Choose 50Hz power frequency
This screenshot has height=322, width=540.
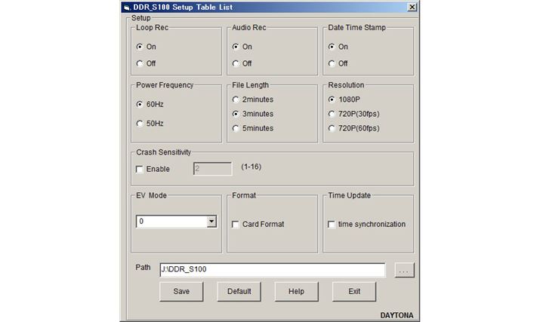140,123
